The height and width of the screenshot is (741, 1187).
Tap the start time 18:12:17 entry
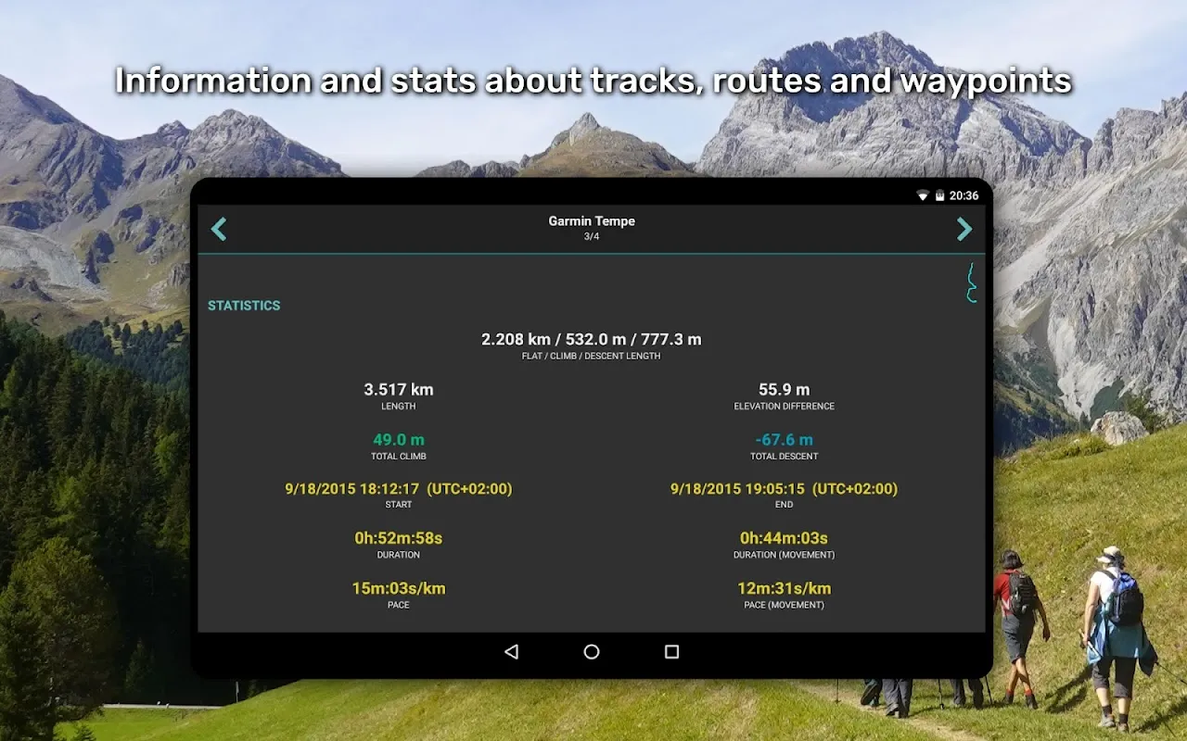tap(399, 489)
